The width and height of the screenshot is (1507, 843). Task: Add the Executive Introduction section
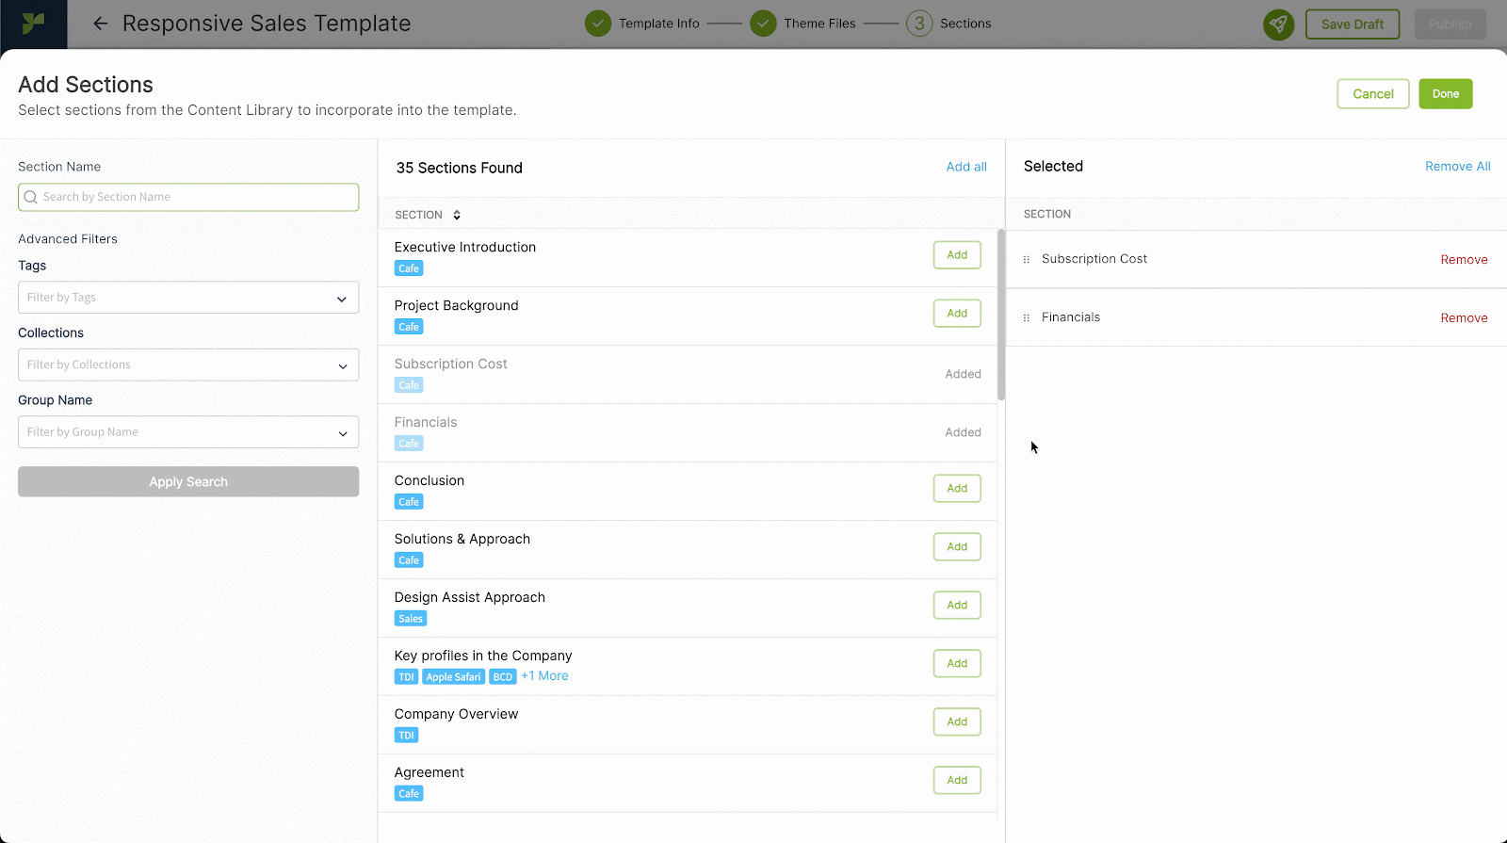pyautogui.click(x=957, y=255)
